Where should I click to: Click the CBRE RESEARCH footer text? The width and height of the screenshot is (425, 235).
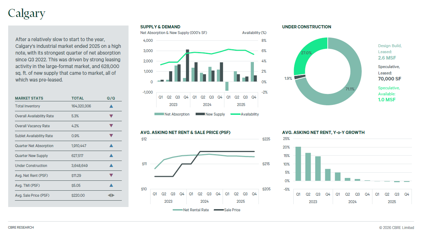(x=21, y=228)
